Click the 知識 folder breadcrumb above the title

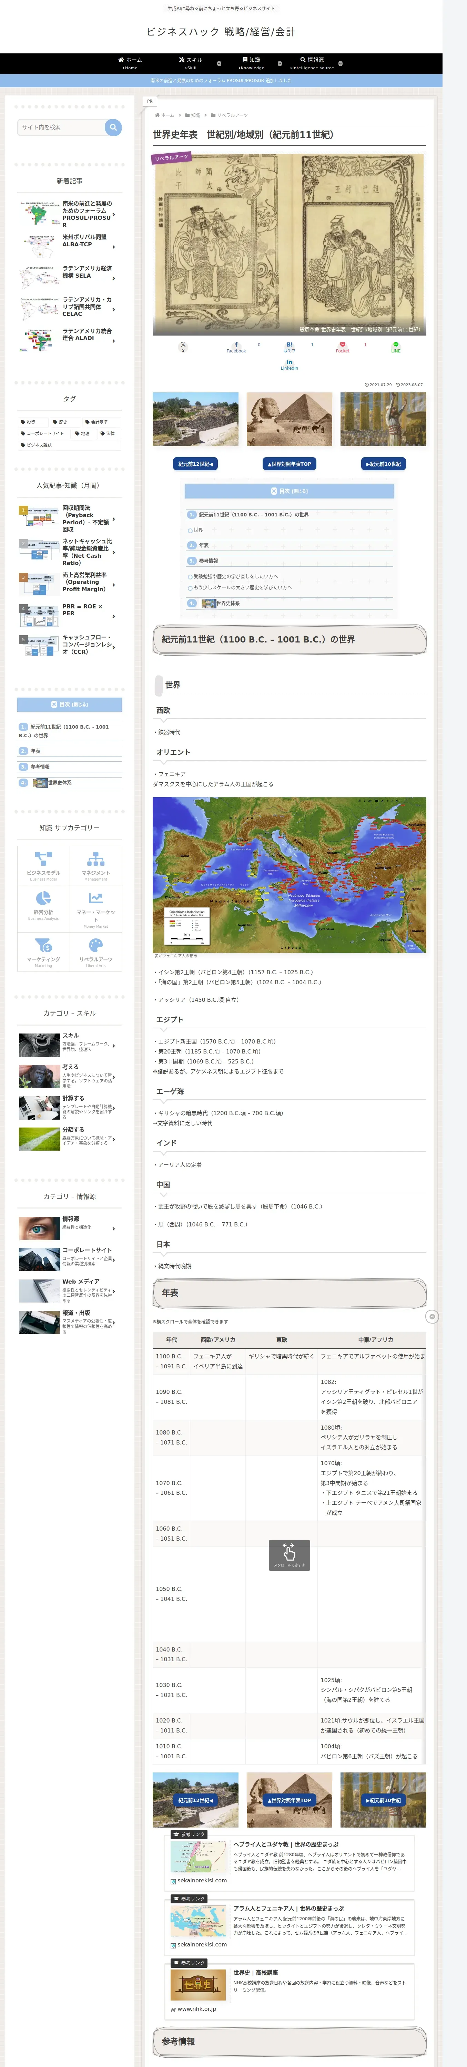(193, 115)
